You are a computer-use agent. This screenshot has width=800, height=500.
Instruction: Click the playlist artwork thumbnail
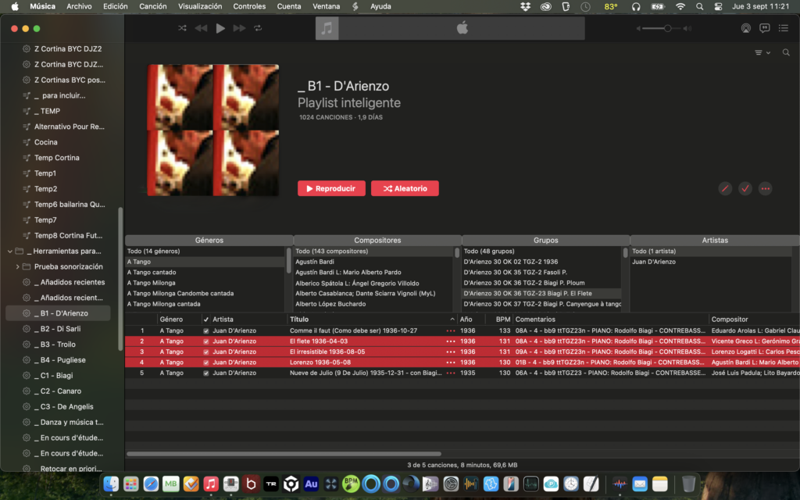coord(213,130)
